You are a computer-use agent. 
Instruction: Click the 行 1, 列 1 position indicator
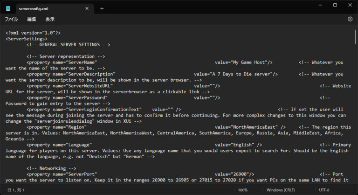click(15, 190)
